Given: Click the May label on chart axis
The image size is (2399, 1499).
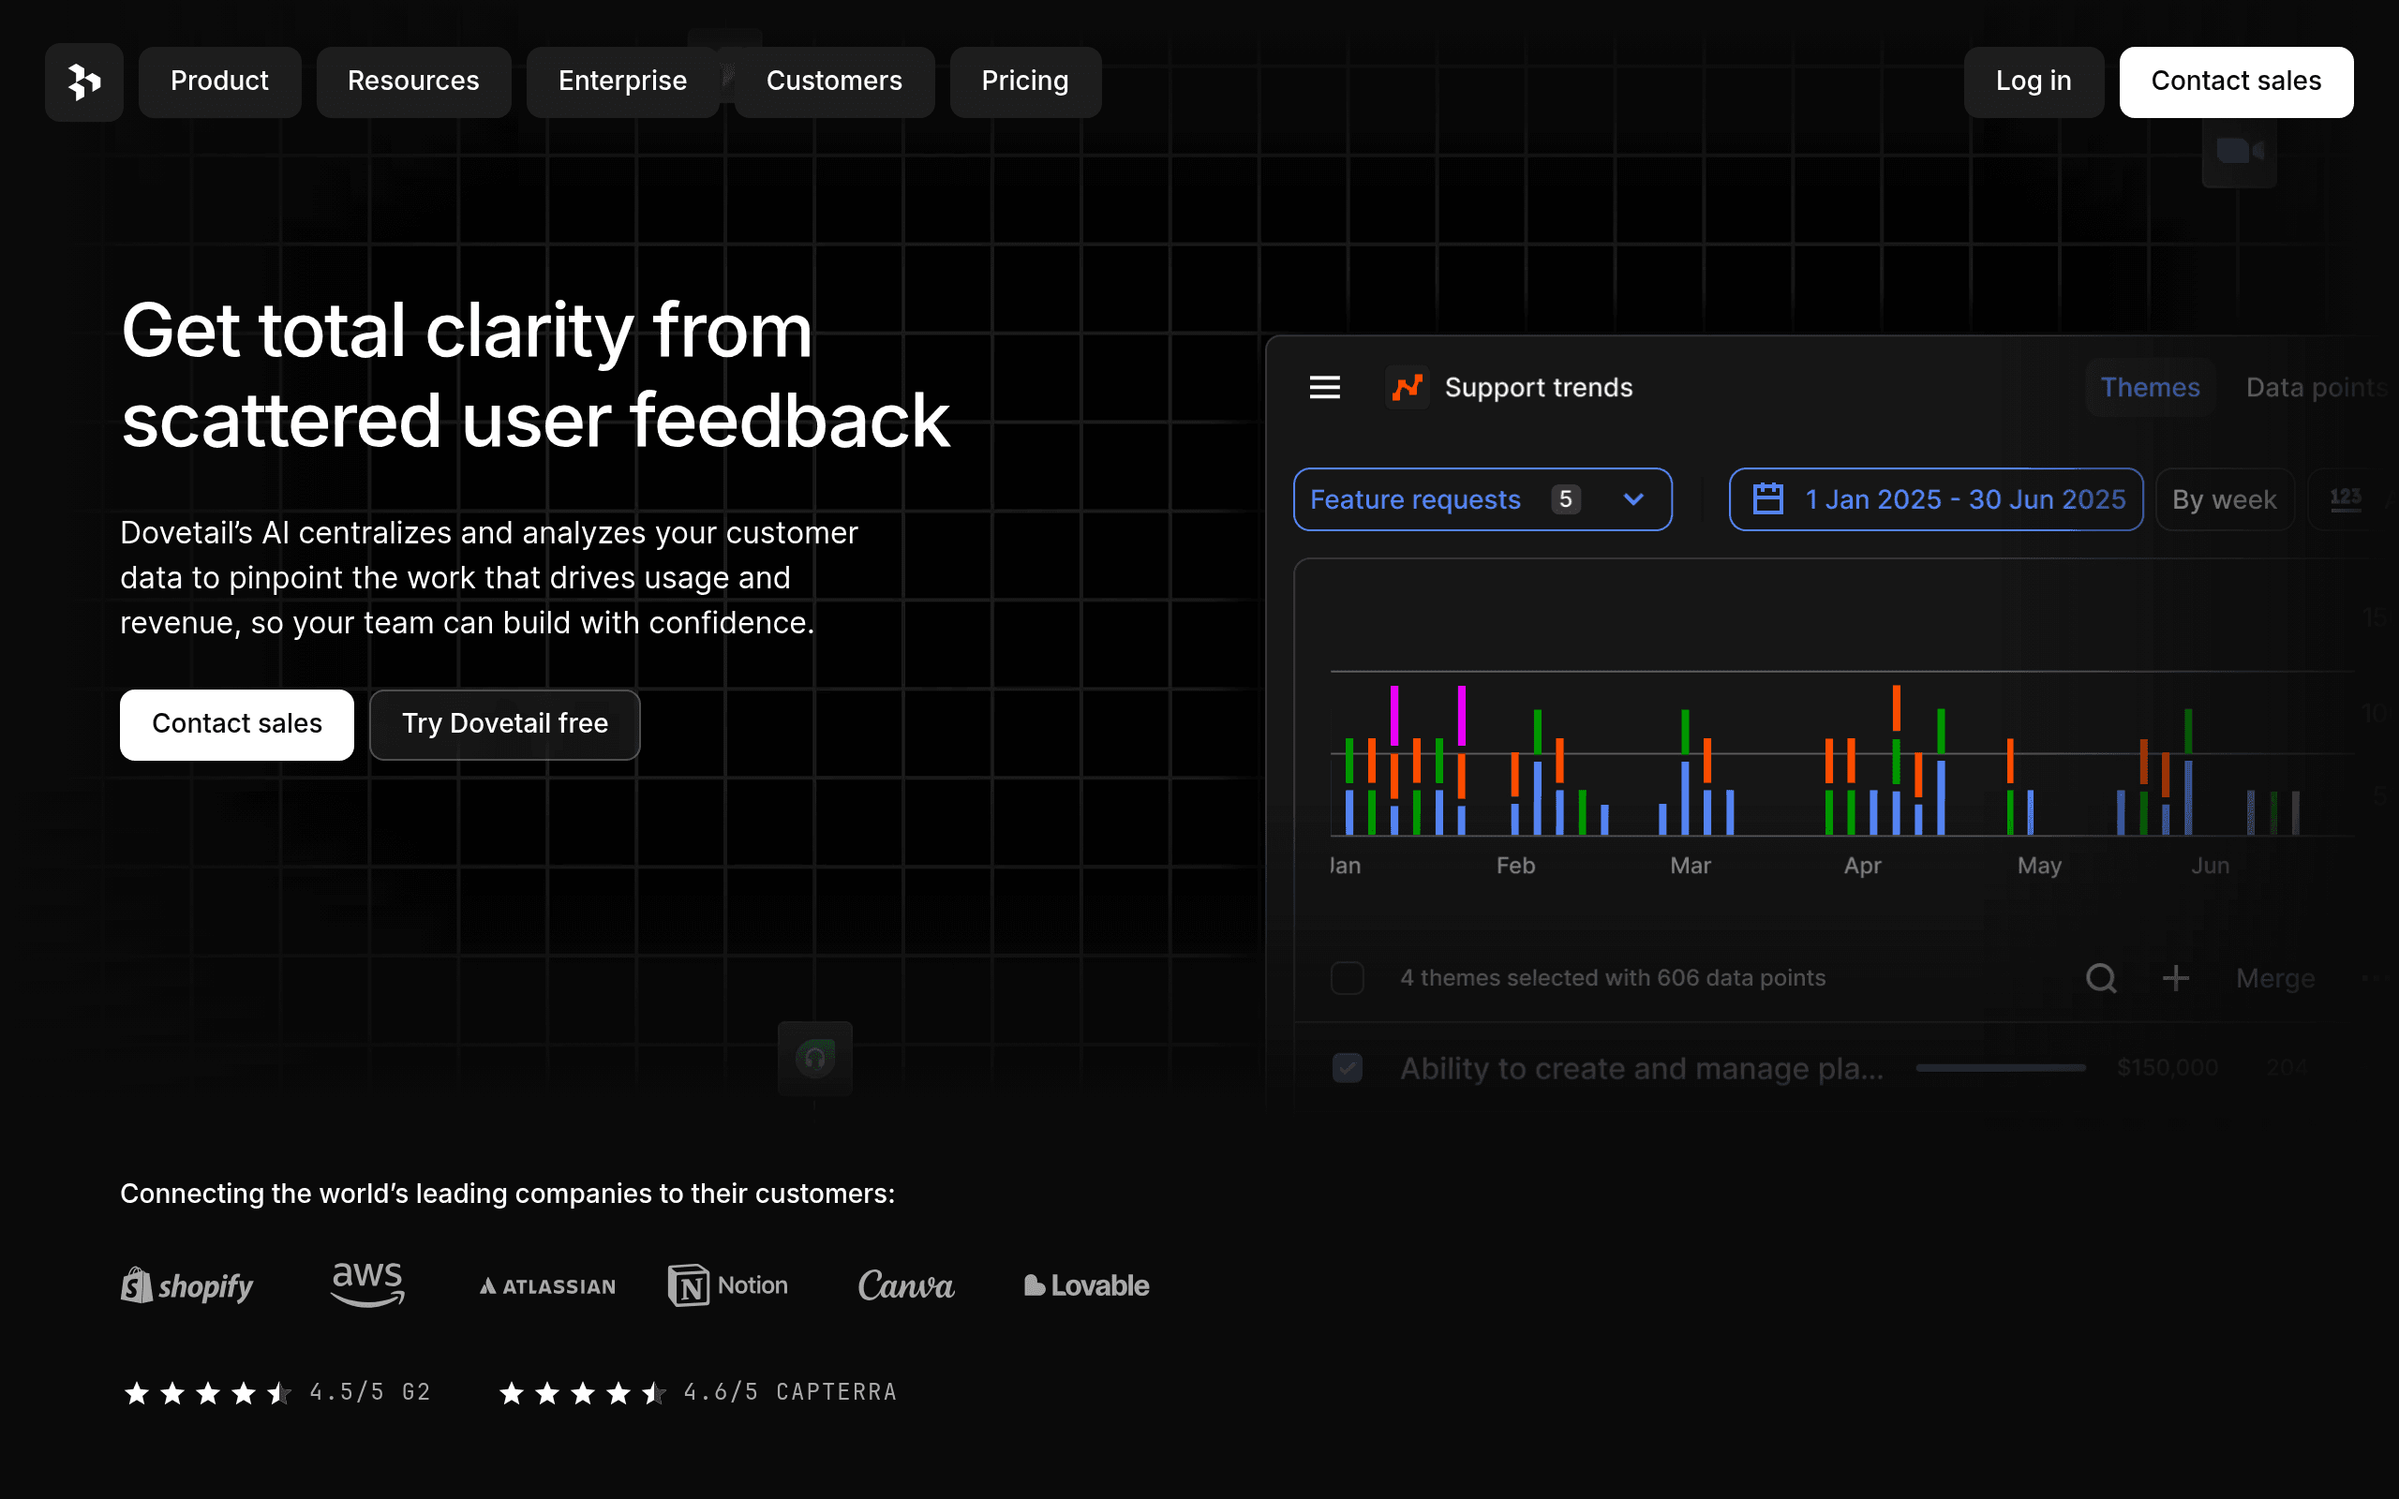Looking at the screenshot, I should click(x=2039, y=866).
